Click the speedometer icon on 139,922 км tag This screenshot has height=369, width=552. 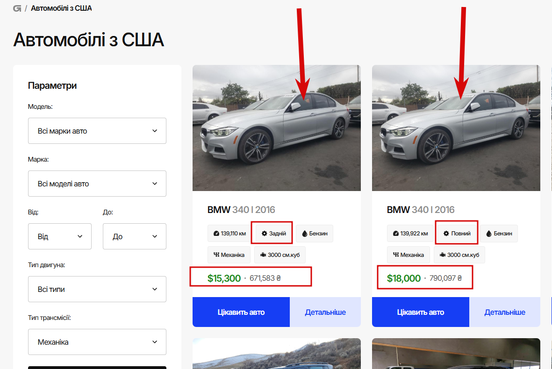[x=395, y=234]
